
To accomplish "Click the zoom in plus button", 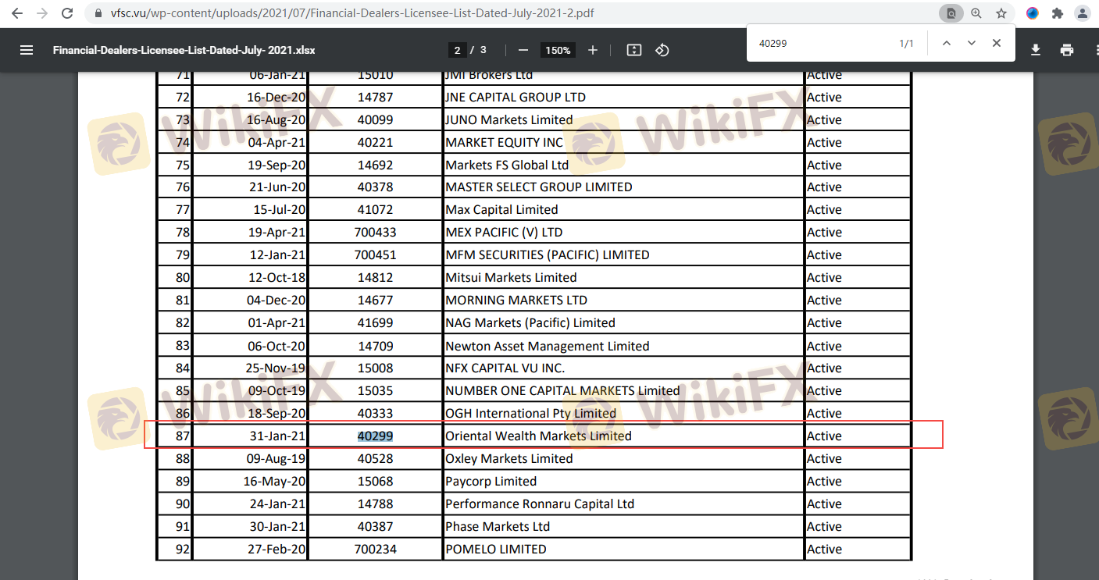I will [x=593, y=50].
